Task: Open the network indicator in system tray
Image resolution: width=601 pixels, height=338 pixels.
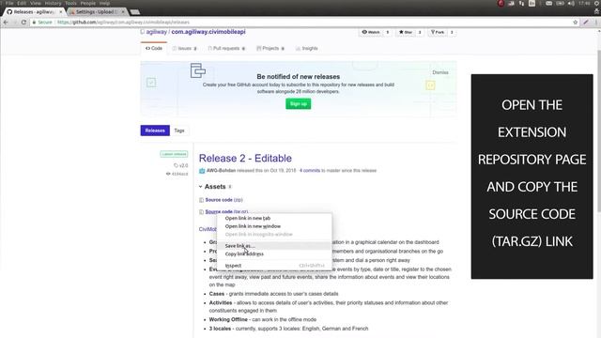Action: [x=521, y=4]
